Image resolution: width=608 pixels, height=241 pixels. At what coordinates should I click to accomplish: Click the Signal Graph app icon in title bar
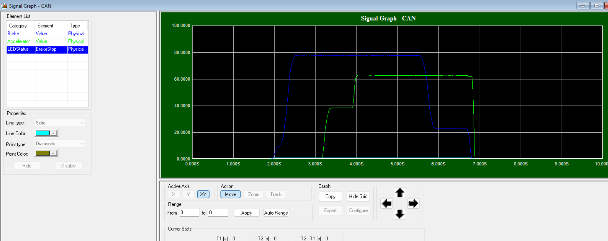[x=4, y=6]
